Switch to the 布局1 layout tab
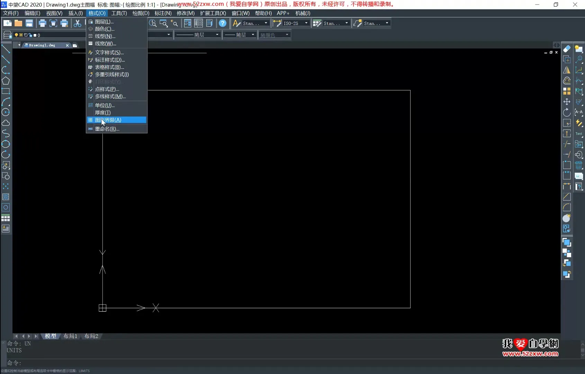Viewport: 585px width, 374px height. tap(70, 336)
